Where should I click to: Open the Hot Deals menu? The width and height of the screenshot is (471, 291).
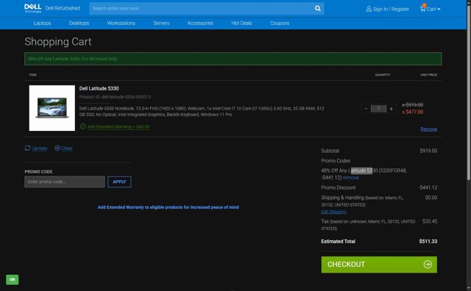click(x=241, y=23)
